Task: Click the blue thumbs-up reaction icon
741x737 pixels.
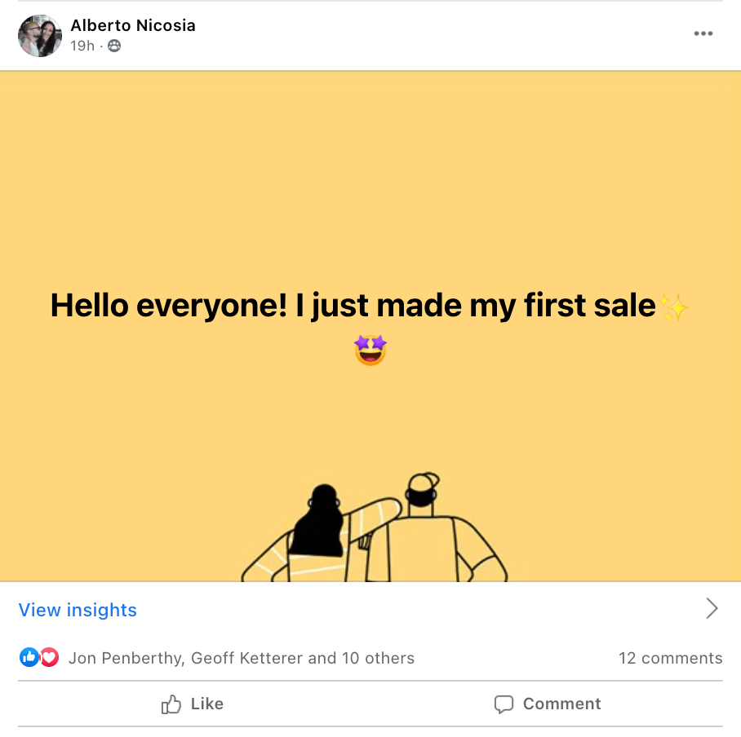Action: coord(29,657)
